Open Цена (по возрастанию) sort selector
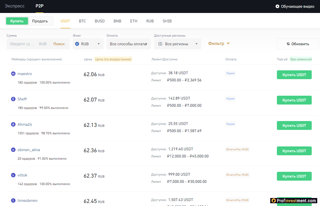The height and width of the screenshot is (206, 320). pyautogui.click(x=113, y=59)
